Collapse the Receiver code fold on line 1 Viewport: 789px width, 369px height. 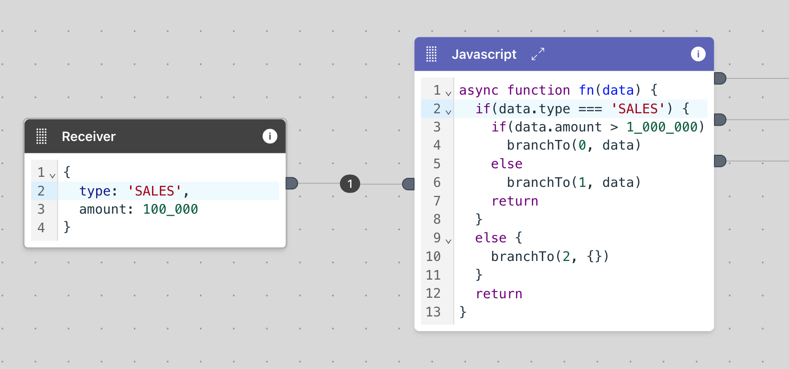pyautogui.click(x=53, y=175)
